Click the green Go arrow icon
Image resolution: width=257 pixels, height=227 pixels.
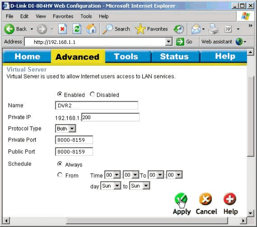[180, 42]
